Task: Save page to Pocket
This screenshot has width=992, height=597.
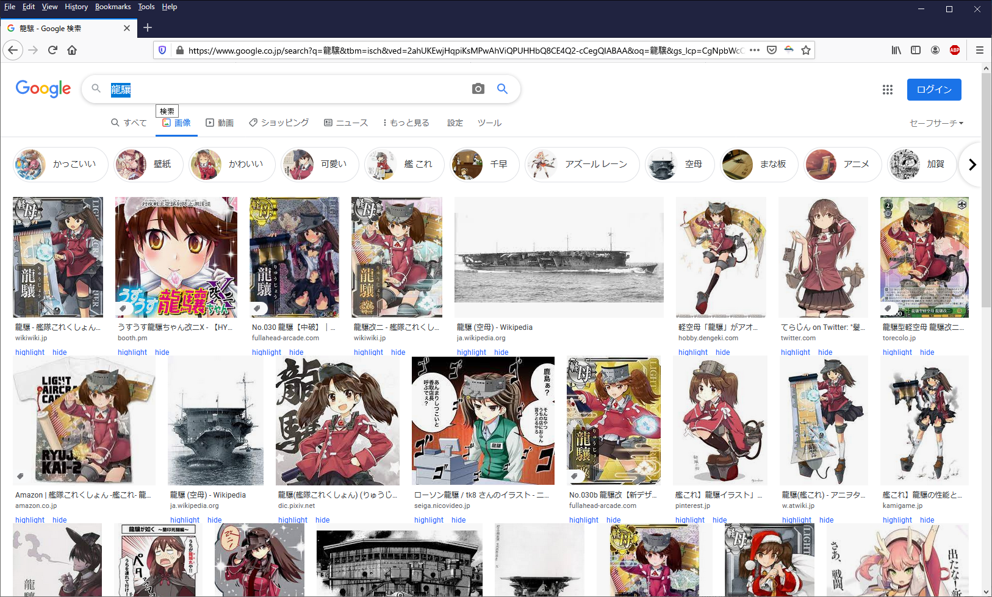Action: (772, 50)
